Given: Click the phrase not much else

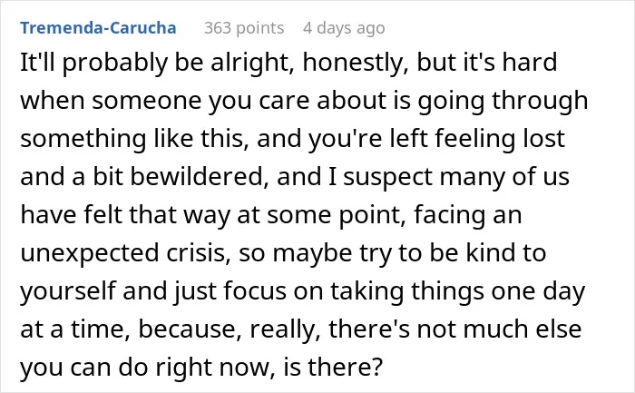Looking at the screenshot, I should (499, 329).
